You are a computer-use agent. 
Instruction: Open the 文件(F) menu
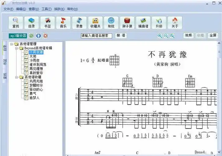click(8, 9)
